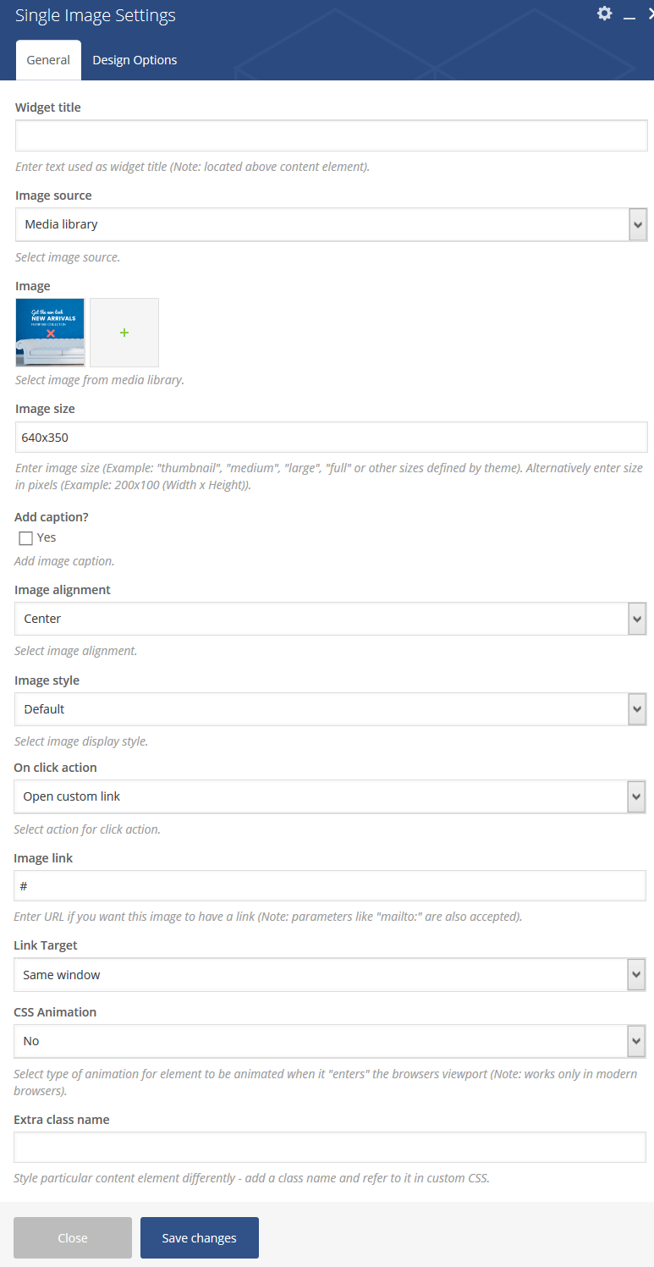Open the Link Target dropdown

[330, 975]
